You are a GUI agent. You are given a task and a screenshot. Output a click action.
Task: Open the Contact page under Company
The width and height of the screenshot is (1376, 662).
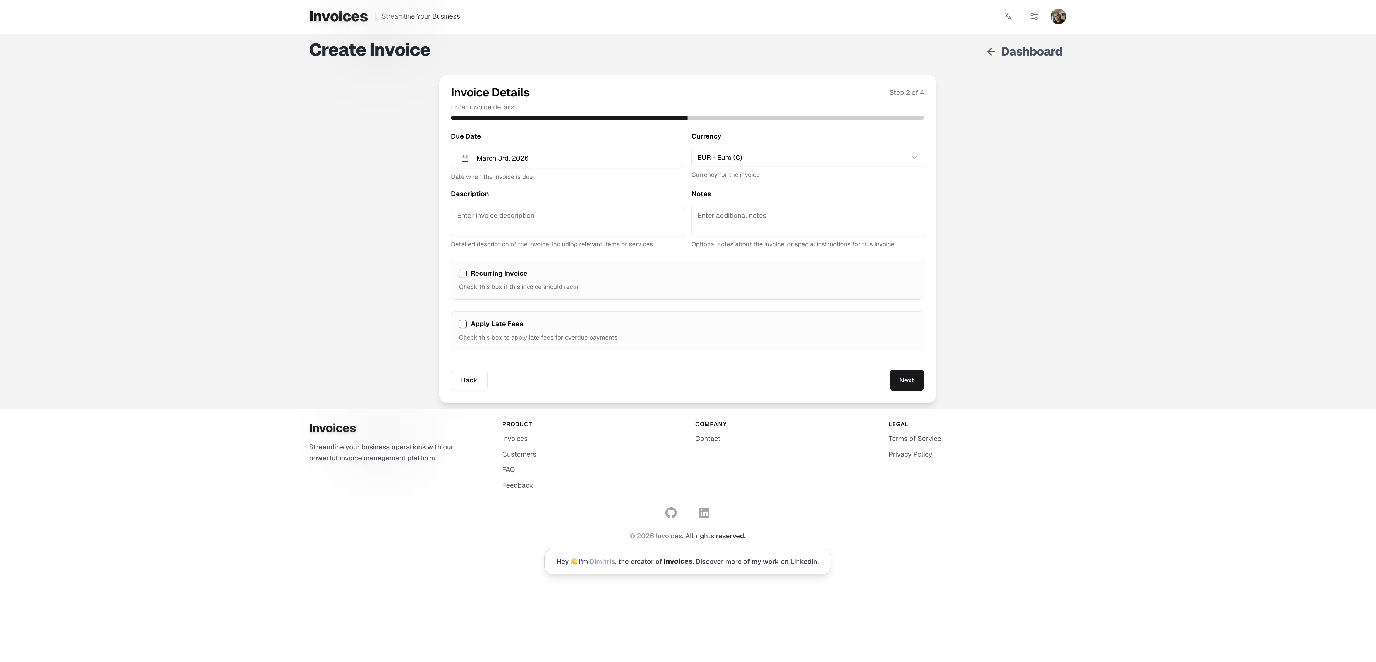[x=707, y=438]
